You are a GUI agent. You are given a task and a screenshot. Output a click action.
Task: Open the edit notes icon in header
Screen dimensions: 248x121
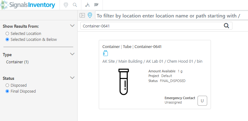coord(96,5)
